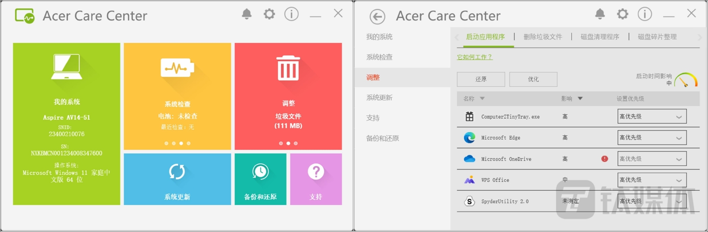Click the 垃圾文件 (111 MB) text
Screen dimensions: 708x232
288,121
